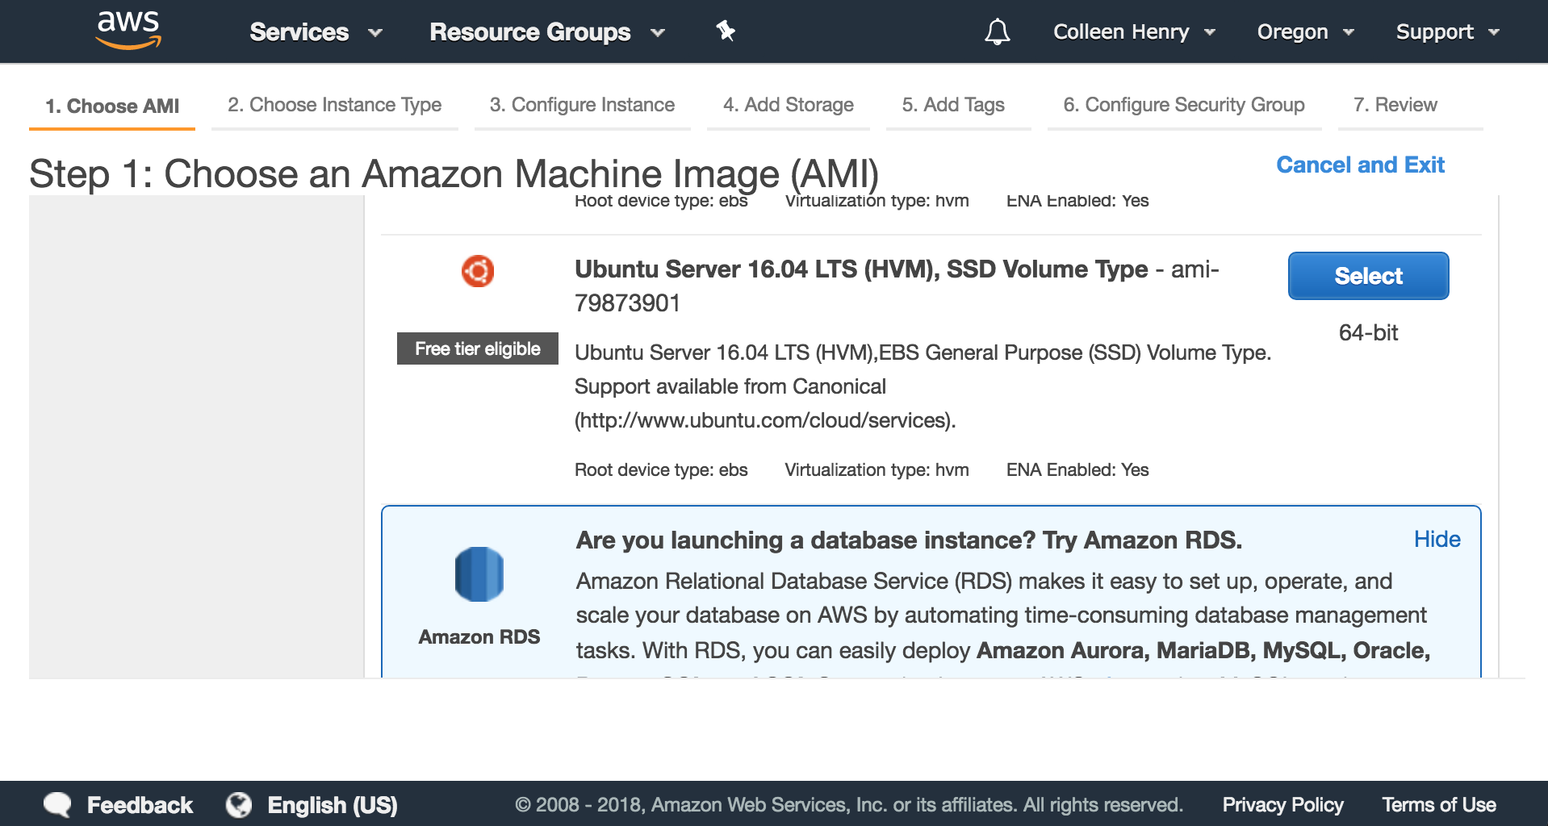Open the notifications bell
This screenshot has height=826, width=1548.
(x=997, y=31)
